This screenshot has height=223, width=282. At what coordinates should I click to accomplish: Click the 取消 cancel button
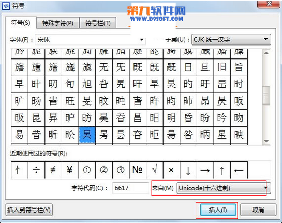258,210
